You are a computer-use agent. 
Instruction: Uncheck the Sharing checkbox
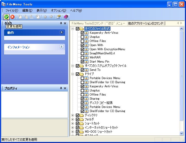click(x=82, y=99)
